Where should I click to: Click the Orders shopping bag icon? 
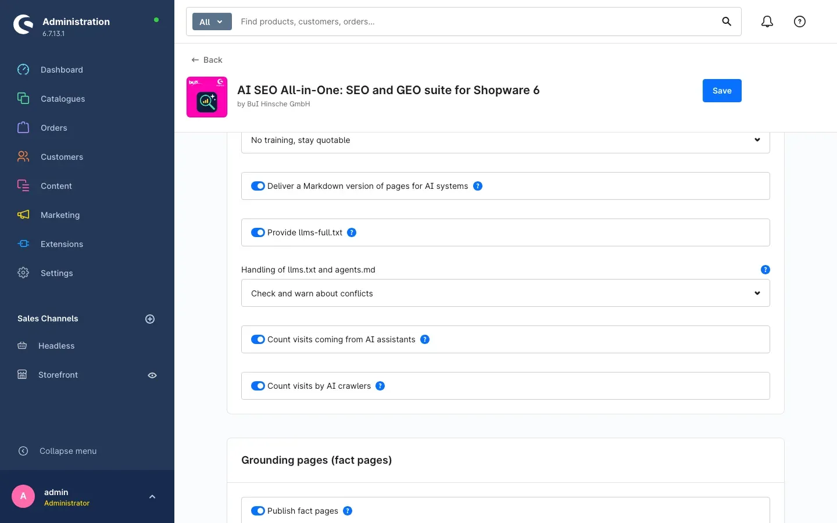pos(23,128)
